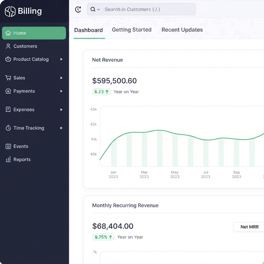The height and width of the screenshot is (264, 264).
Task: Click the refresh history clock icon
Action: (78, 9)
